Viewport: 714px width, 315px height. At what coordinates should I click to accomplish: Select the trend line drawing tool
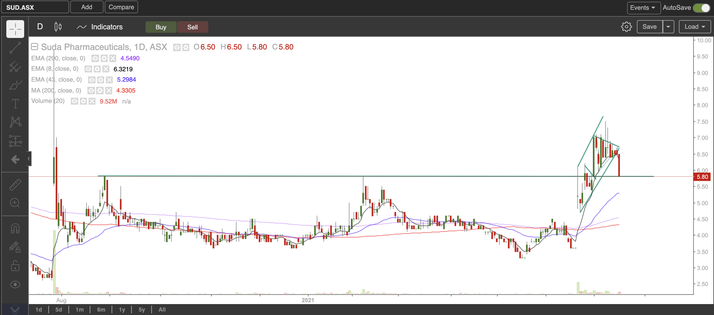tap(15, 48)
